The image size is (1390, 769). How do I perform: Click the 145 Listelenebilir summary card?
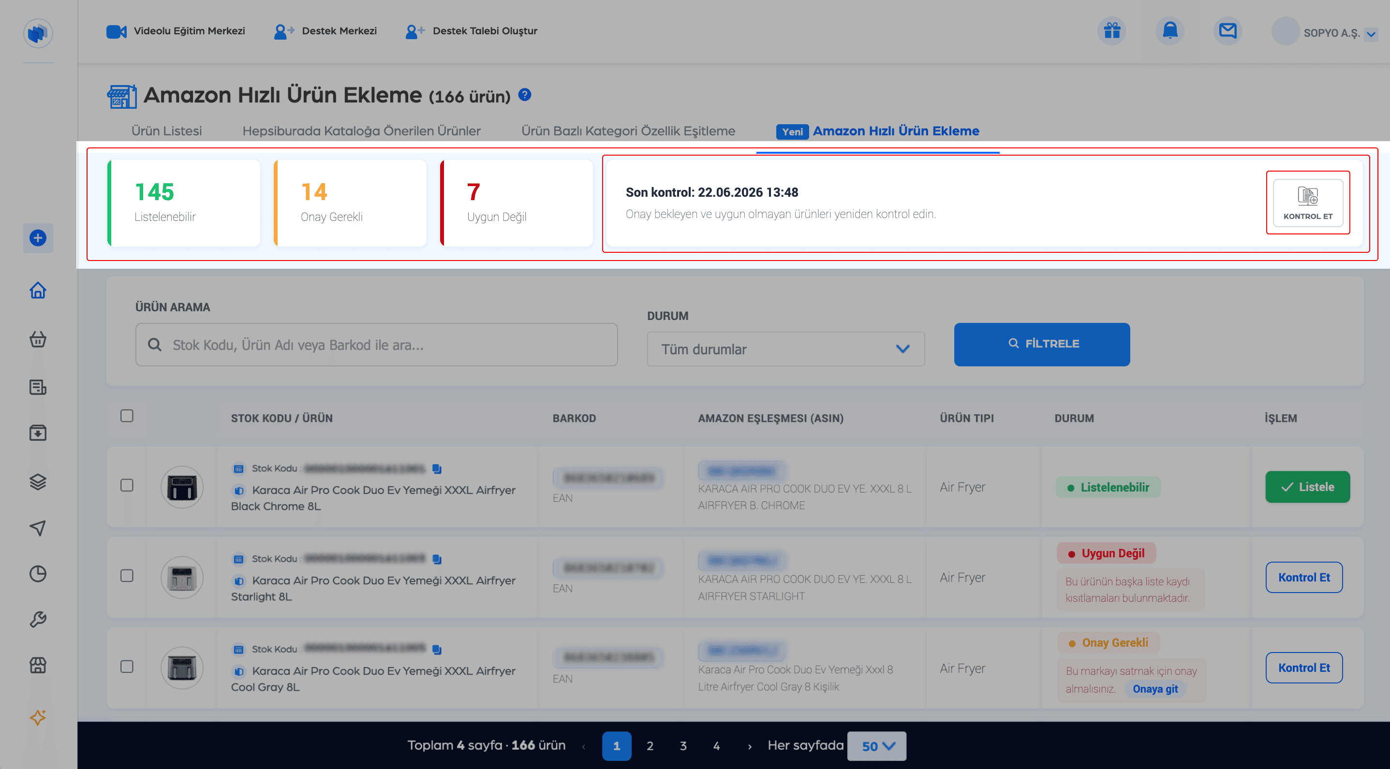[184, 203]
